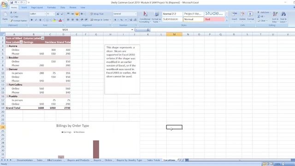The height and width of the screenshot is (166, 295).
Task: Click the Insert Function fx button
Action: 148,30
